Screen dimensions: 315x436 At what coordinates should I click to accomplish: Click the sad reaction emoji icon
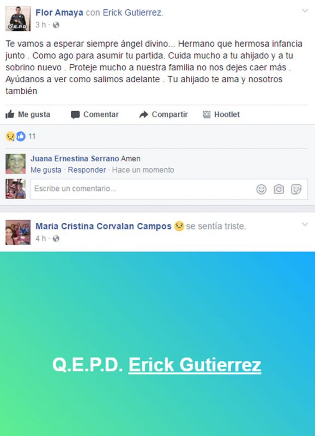tap(10, 137)
